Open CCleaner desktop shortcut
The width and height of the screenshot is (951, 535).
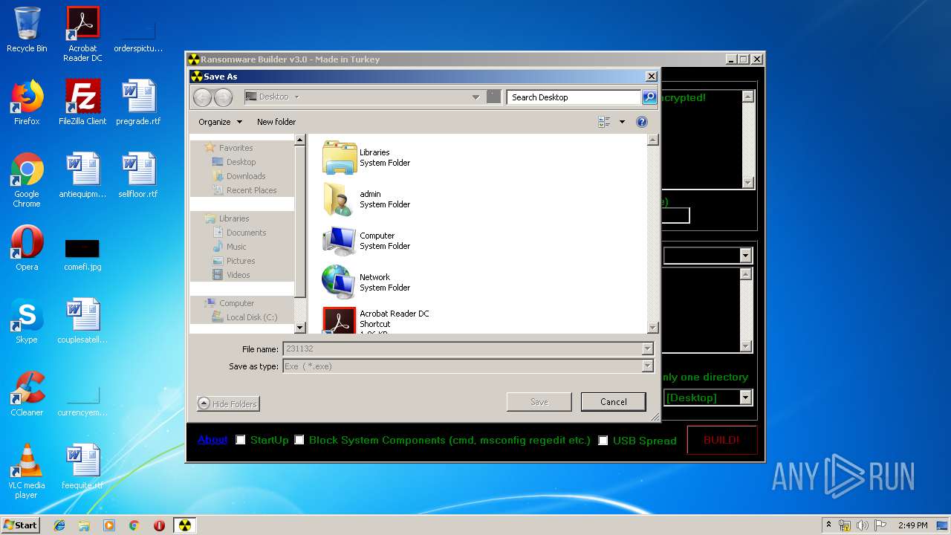click(27, 394)
